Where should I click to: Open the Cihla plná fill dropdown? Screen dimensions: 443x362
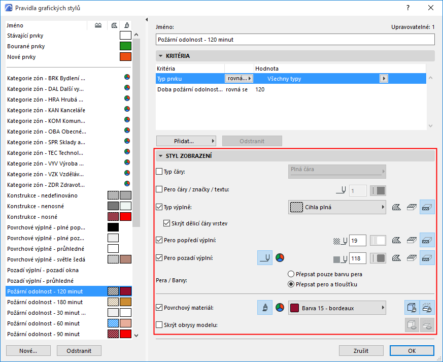click(337, 207)
